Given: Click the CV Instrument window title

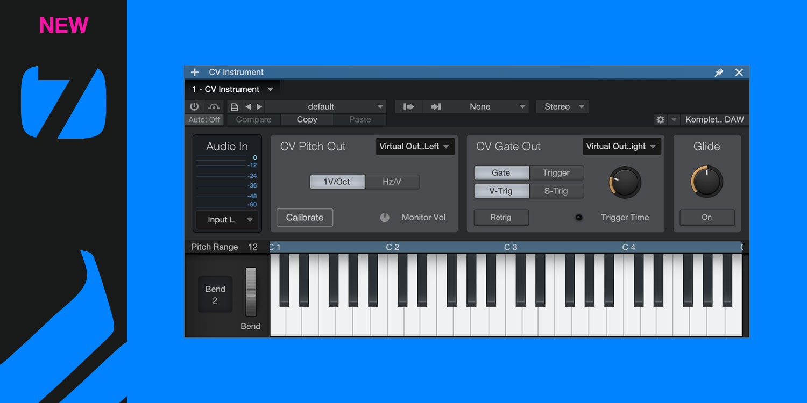Looking at the screenshot, I should (236, 73).
